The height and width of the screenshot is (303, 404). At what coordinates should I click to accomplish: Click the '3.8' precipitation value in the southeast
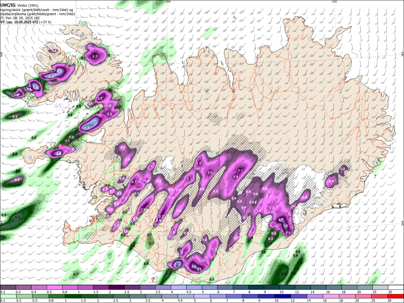click(x=285, y=226)
